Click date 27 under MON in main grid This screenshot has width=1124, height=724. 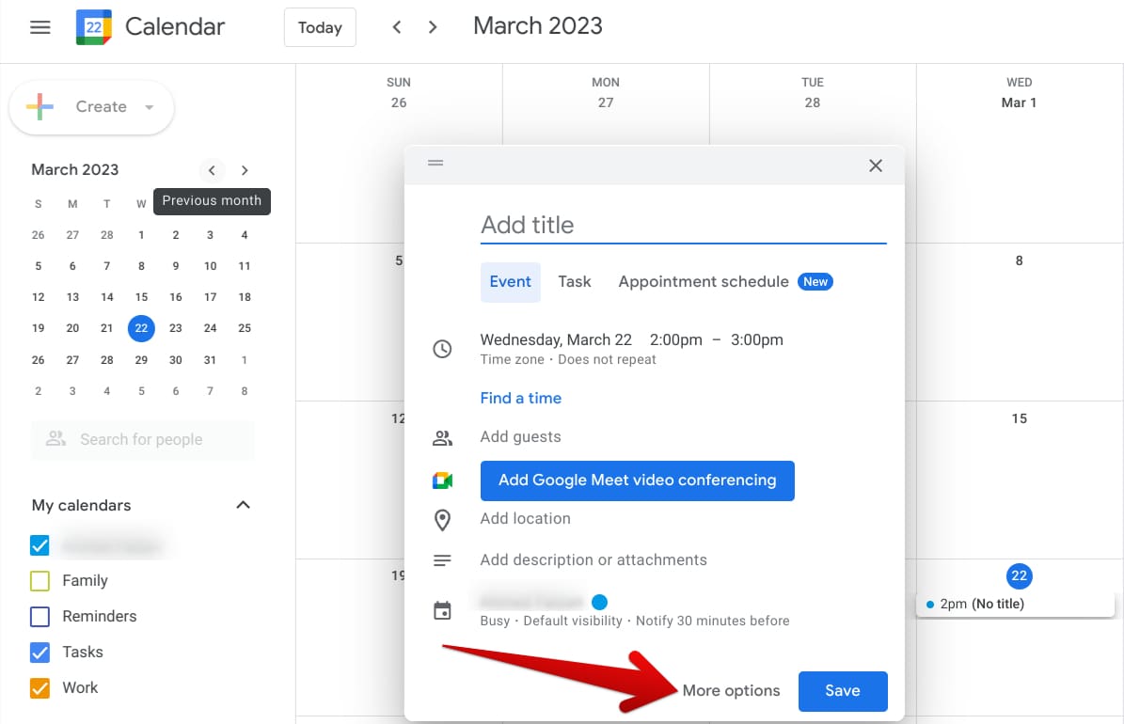point(606,103)
